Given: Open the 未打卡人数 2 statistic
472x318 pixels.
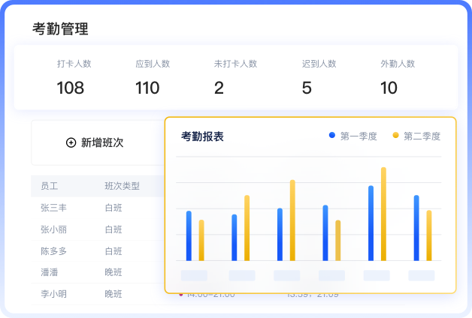Looking at the screenshot, I should coord(235,76).
